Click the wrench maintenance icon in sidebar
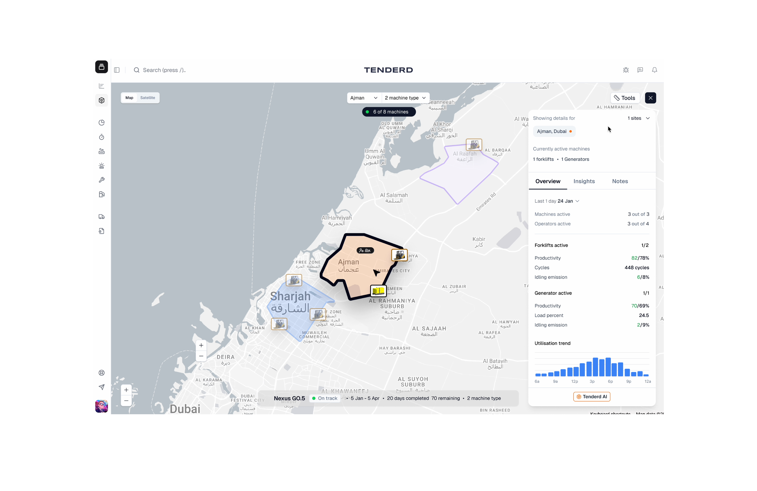 click(x=101, y=180)
